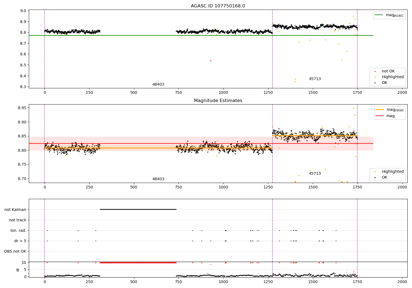Image resolution: width=412 pixels, height=288 pixels.
Task: Click the 'not track' row label
Action: (18, 220)
